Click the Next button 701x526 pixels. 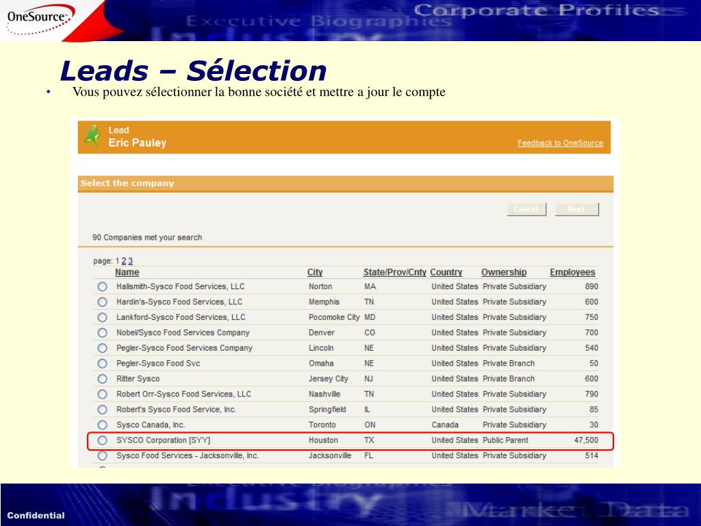point(576,210)
